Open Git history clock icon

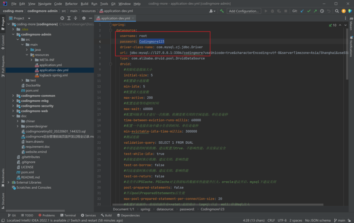322,11
